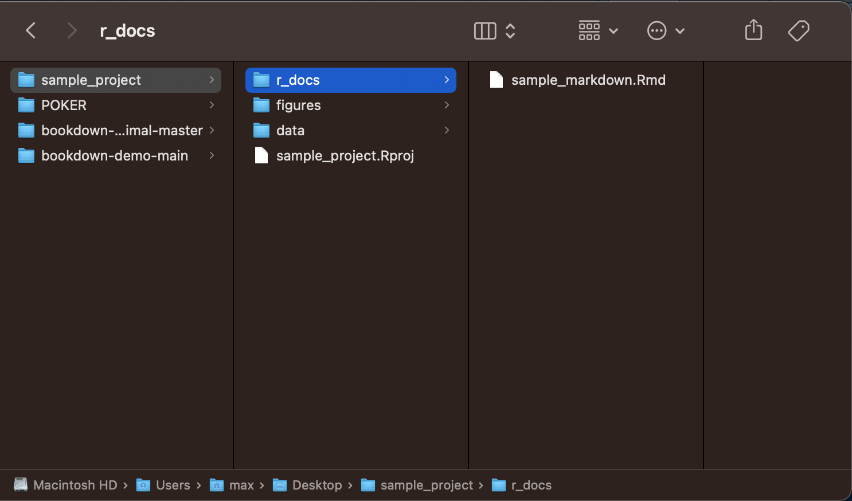Screen dimensions: 852x501
Task: Open the data folder
Action: [290, 131]
